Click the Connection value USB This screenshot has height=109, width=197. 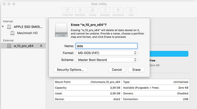coord(185,99)
